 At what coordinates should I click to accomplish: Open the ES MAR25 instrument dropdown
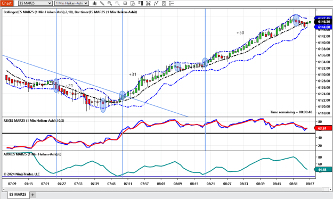35,3
